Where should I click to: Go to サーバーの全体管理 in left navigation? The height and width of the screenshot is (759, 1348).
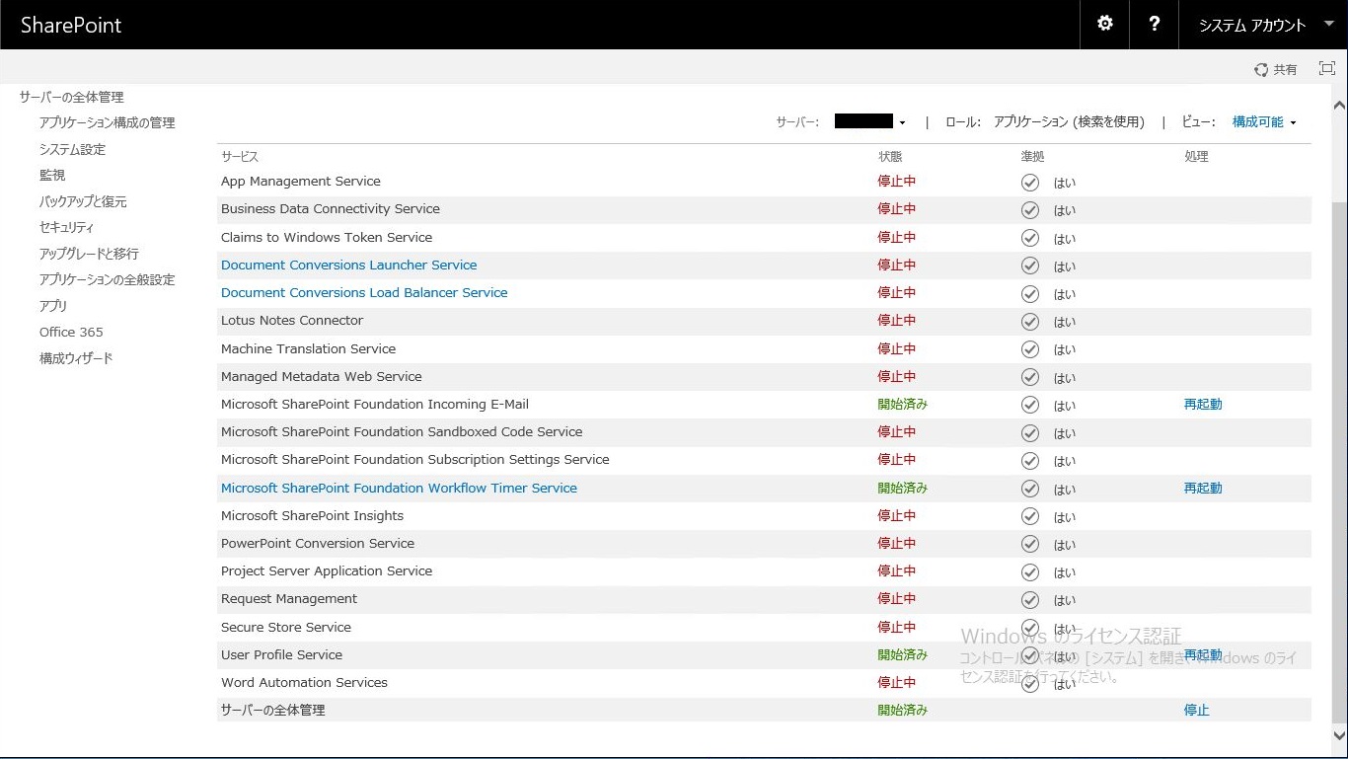pyautogui.click(x=71, y=97)
